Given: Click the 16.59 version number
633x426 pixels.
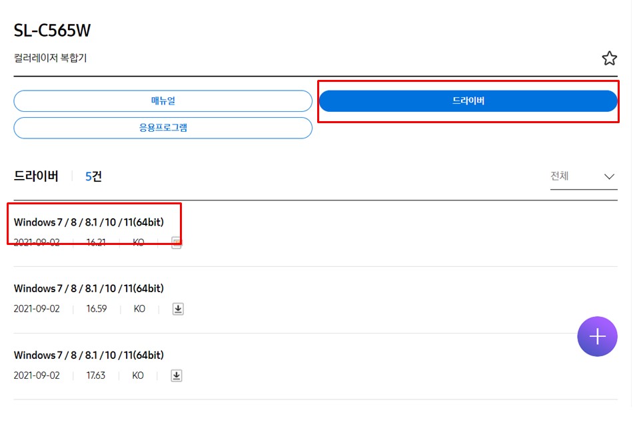Looking at the screenshot, I should (x=97, y=309).
